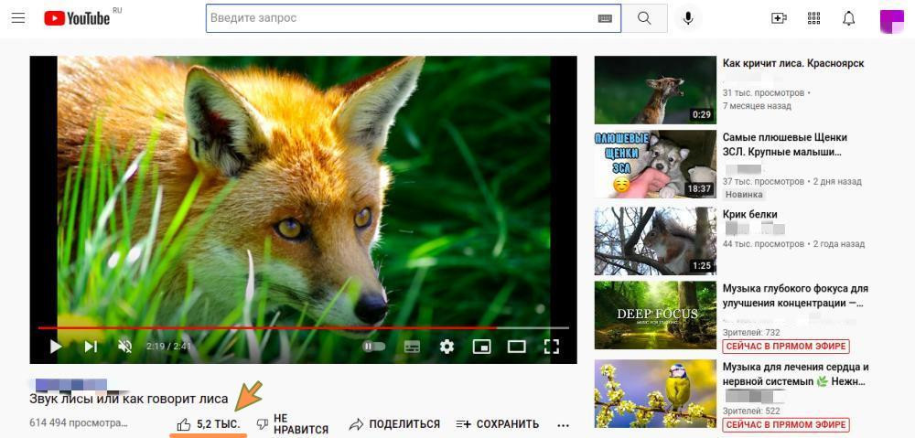915x438 pixels.
Task: Click the YouTube logo
Action: pos(77,18)
